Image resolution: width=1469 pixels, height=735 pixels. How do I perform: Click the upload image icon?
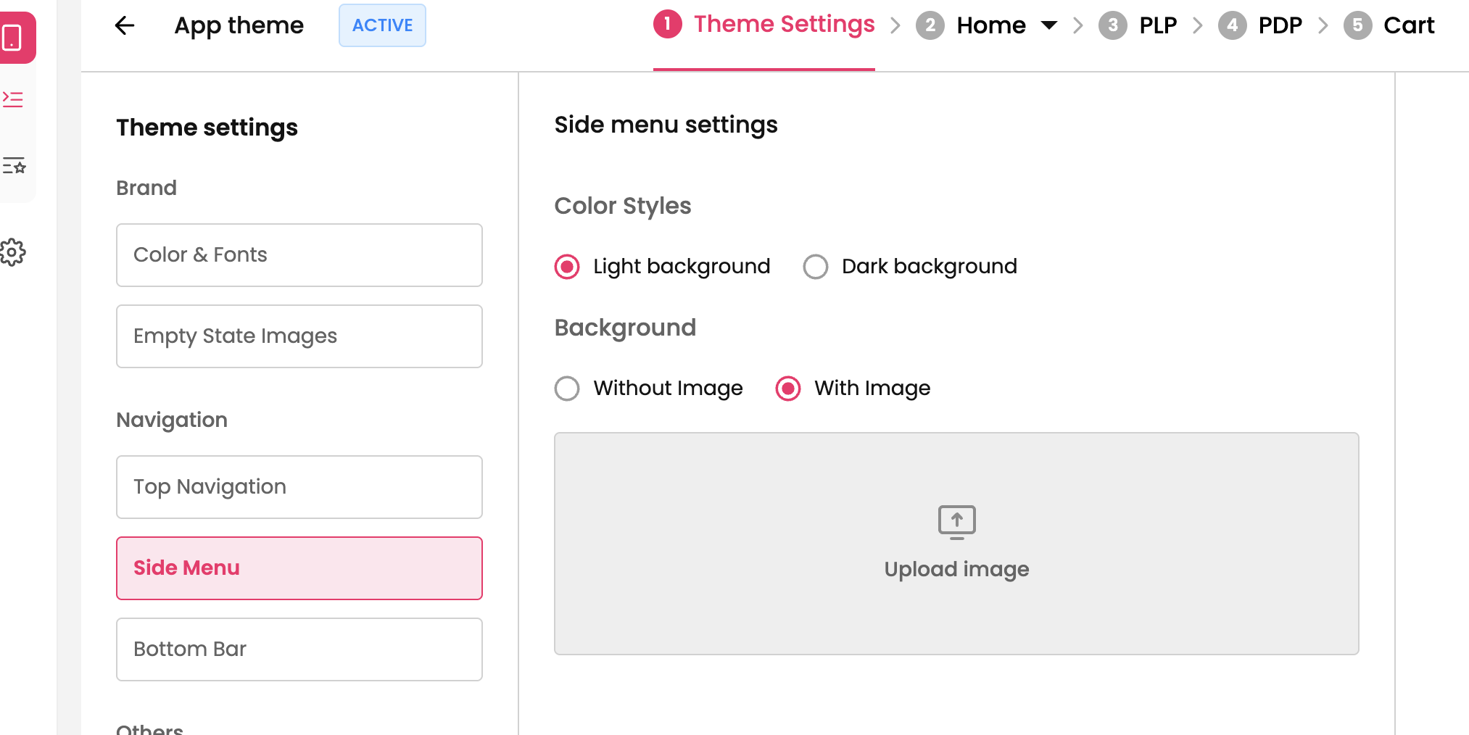coord(956,522)
